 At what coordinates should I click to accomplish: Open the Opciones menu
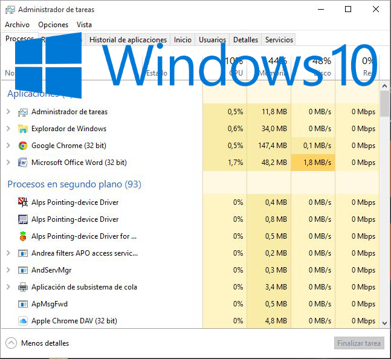pos(53,25)
